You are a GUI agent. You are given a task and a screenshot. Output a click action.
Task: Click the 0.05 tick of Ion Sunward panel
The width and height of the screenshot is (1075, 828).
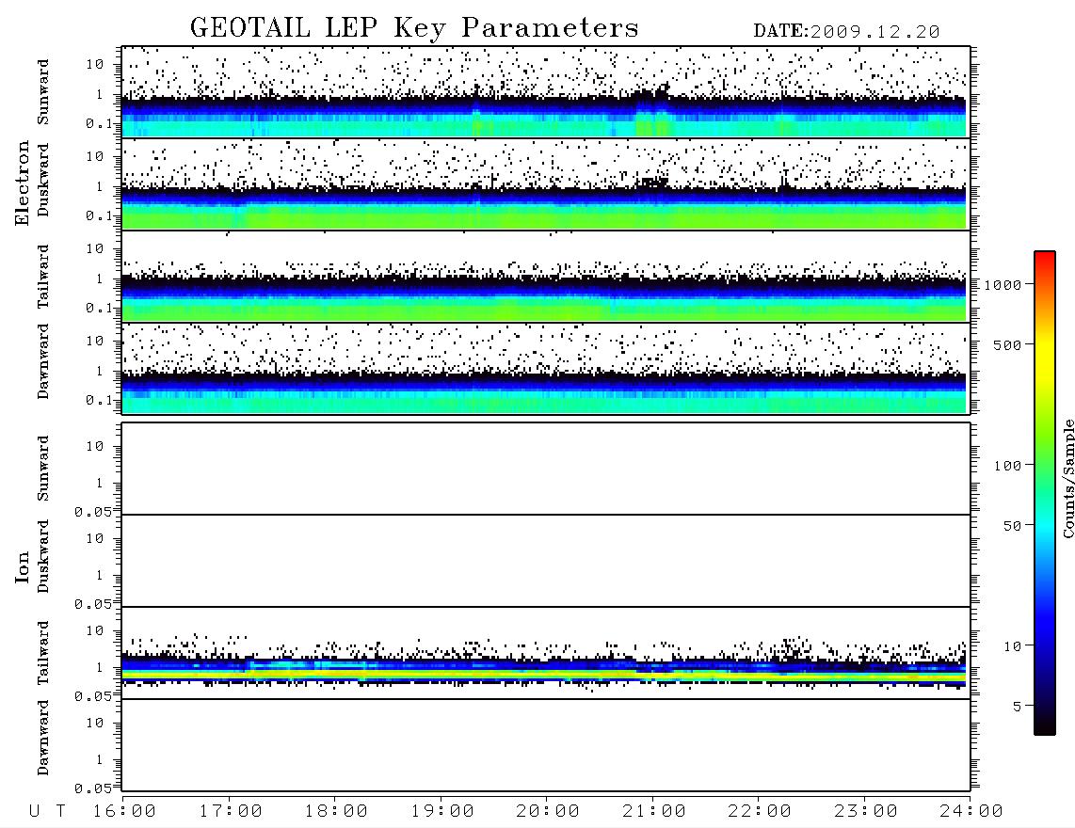[93, 512]
